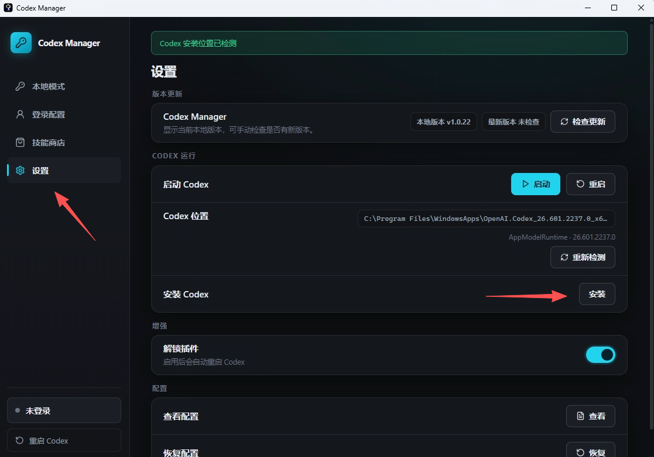The width and height of the screenshot is (654, 457).
Task: Click the key icon next to 本地模式
Action: point(20,86)
